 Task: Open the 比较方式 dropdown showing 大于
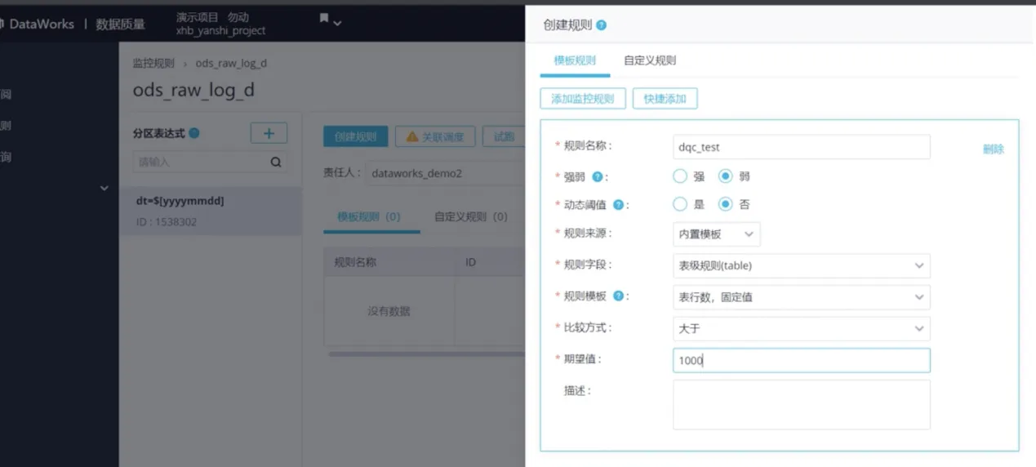(x=802, y=328)
